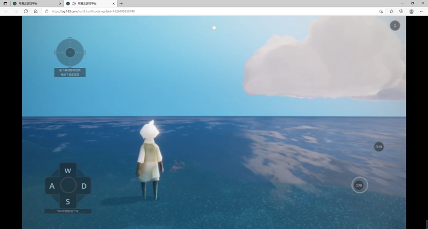Tap the A left direction key
The image size is (428, 229).
coord(52,186)
